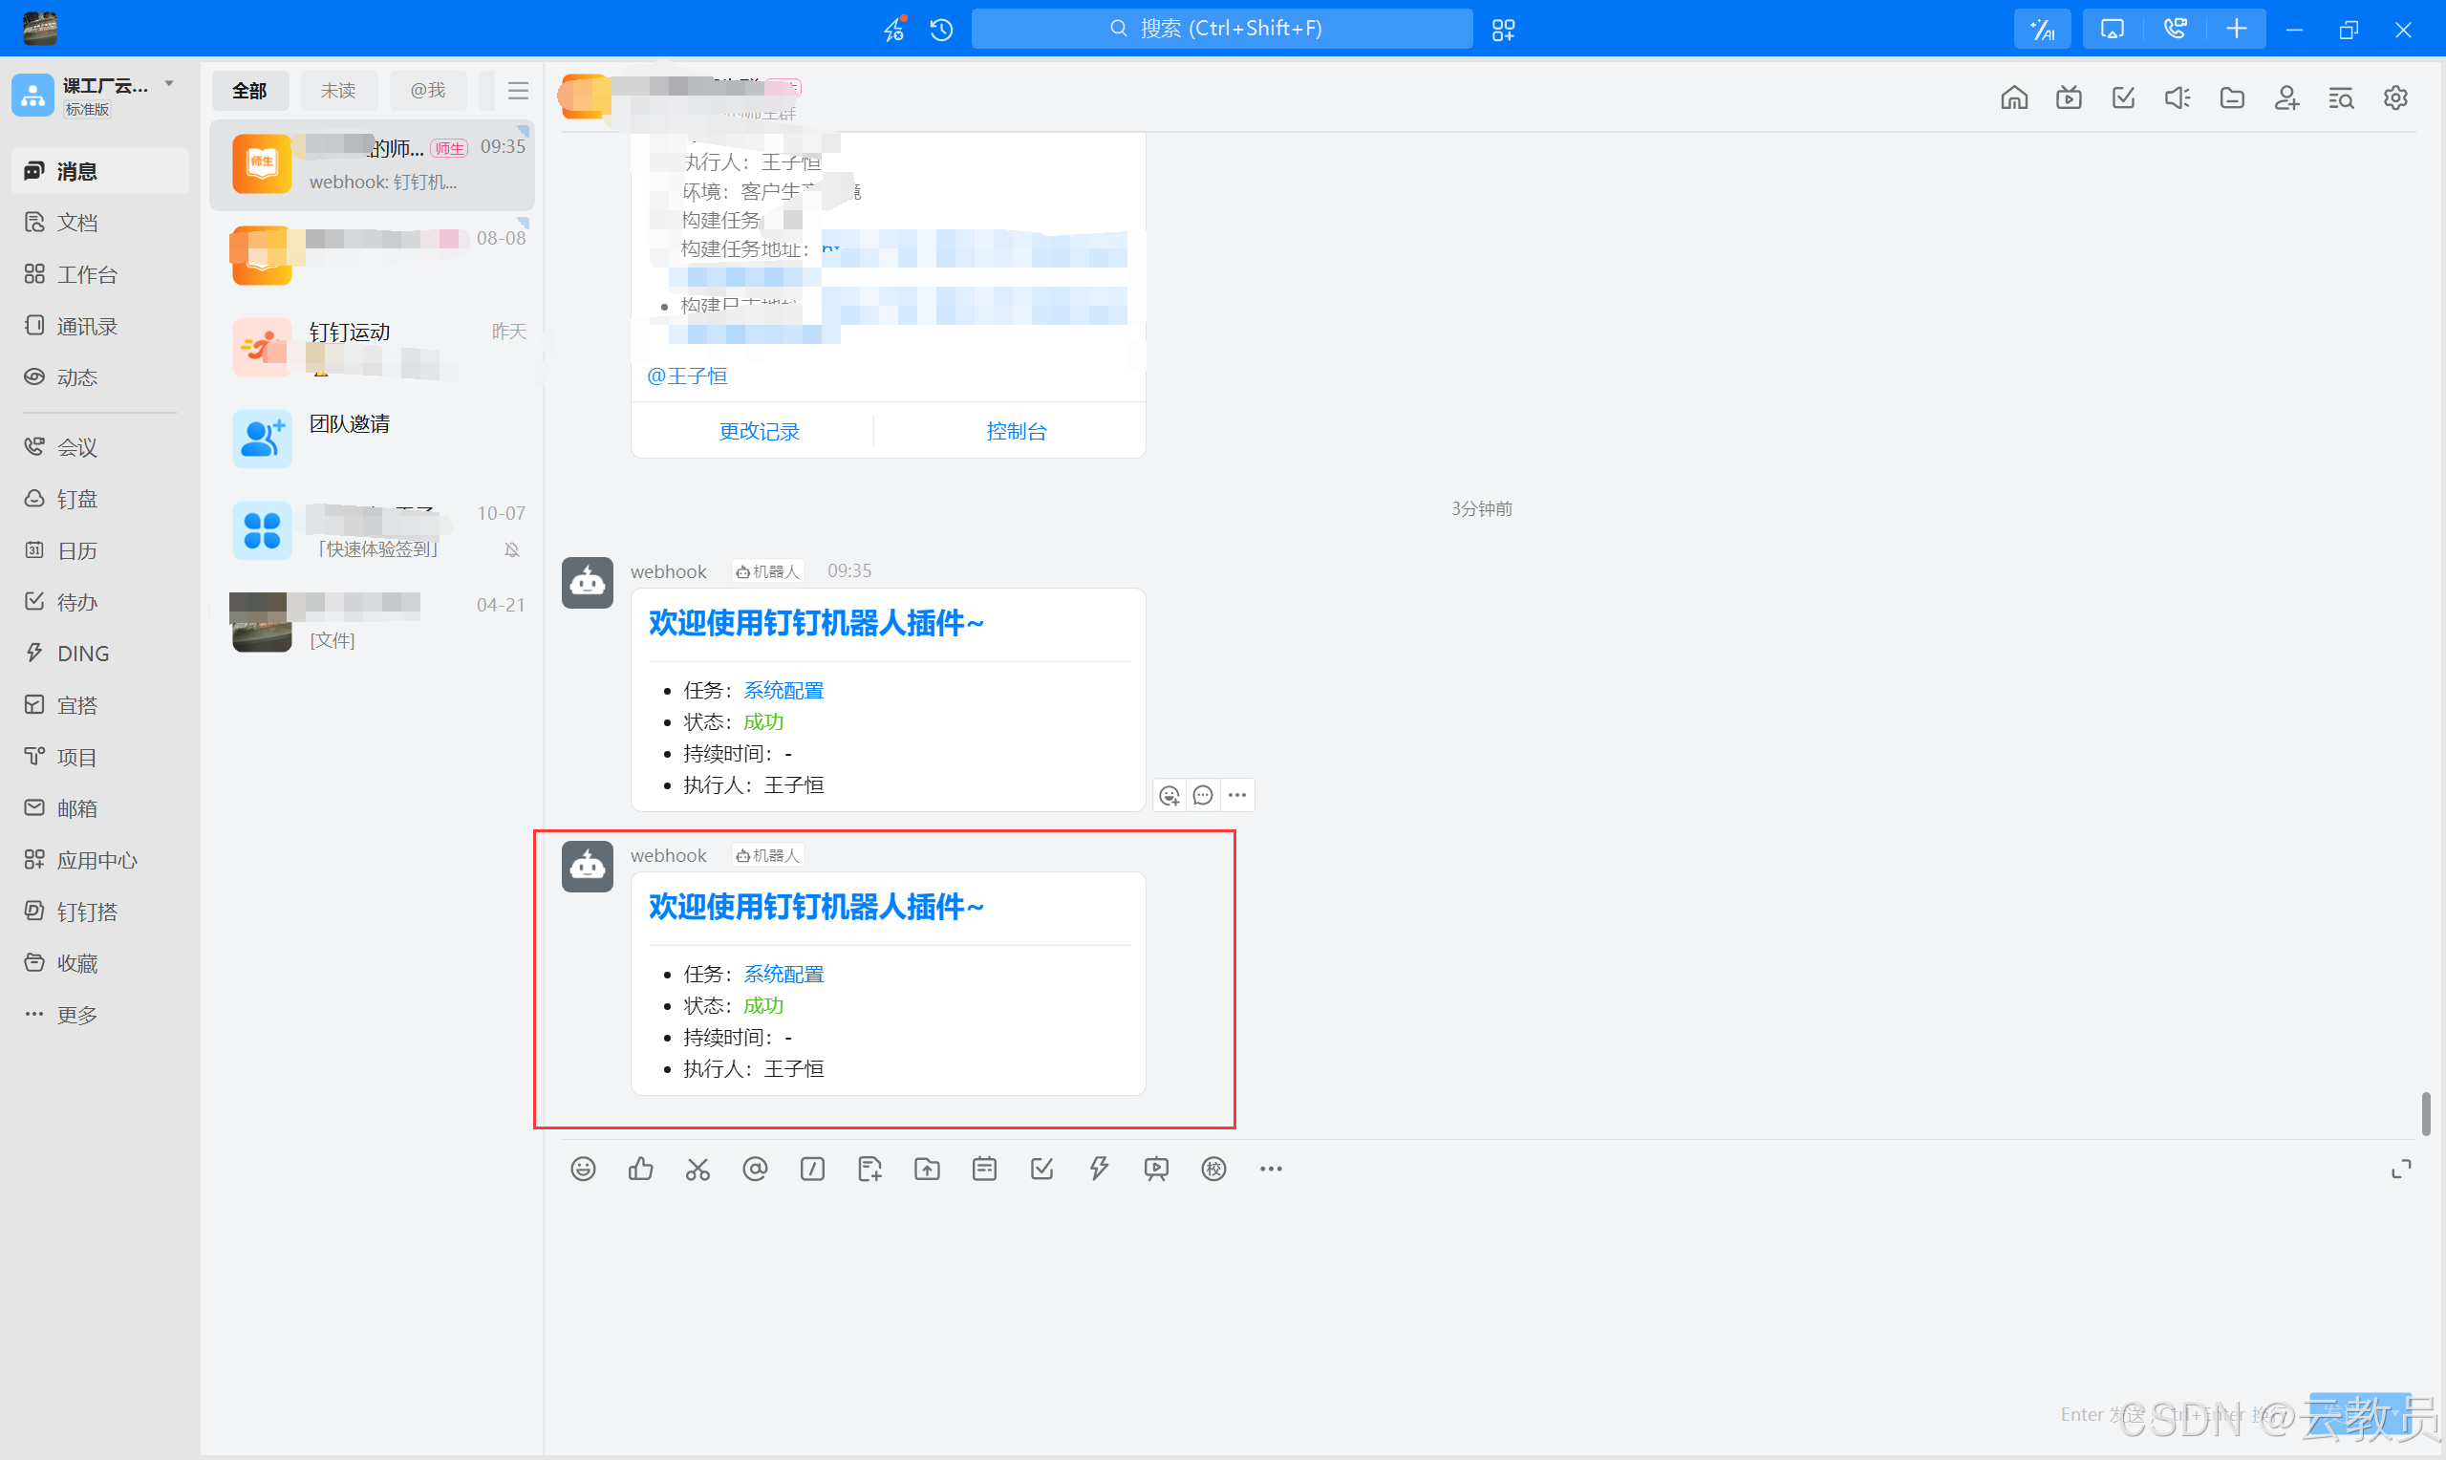The height and width of the screenshot is (1460, 2446).
Task: Go to 工作台 workbench
Action: tap(98, 274)
